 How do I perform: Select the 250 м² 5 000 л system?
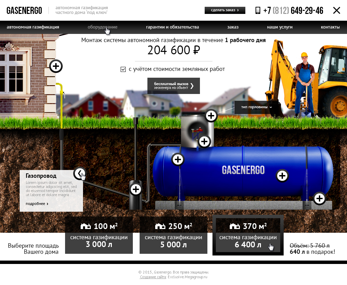tap(173, 235)
